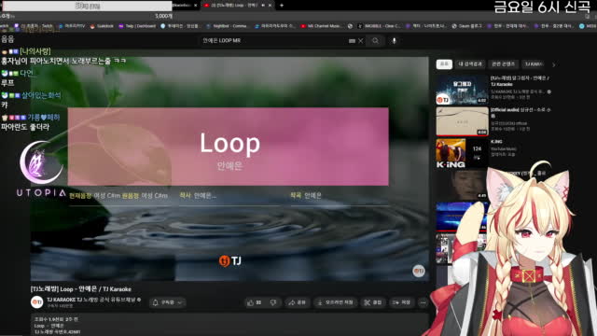The width and height of the screenshot is (597, 336).
Task: Open the Daum bookmark
Action: 466,26
